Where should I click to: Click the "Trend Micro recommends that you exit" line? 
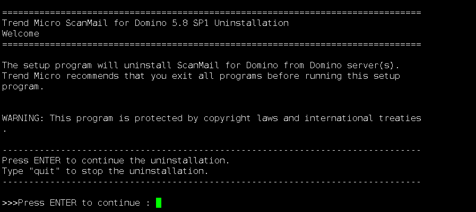pyautogui.click(x=201, y=76)
